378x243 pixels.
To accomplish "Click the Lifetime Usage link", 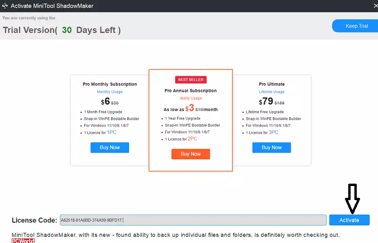I will [272, 92].
